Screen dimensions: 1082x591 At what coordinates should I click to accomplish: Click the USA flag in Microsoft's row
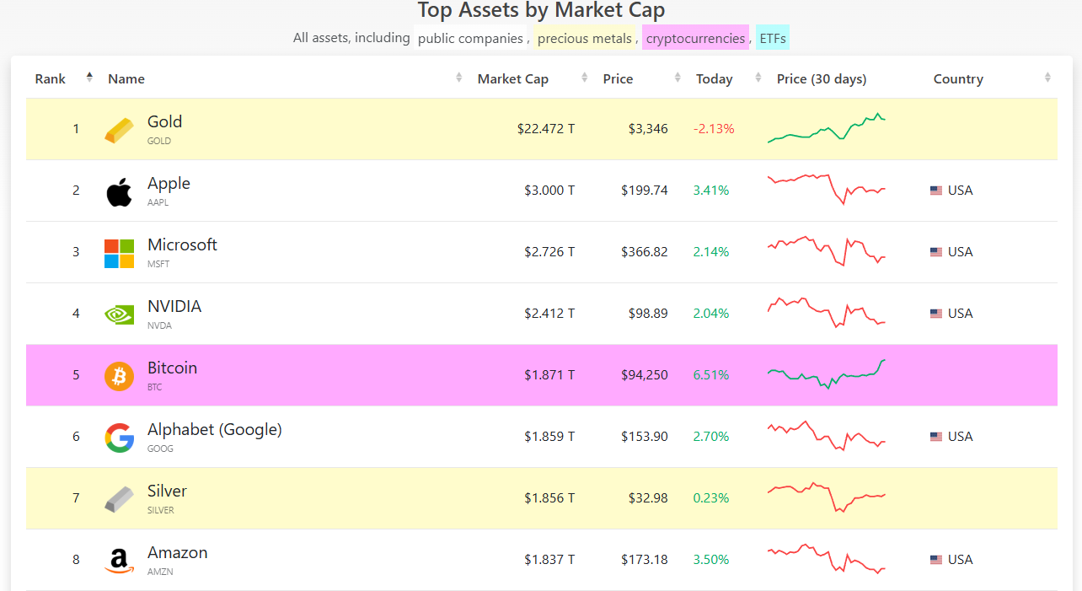(936, 252)
